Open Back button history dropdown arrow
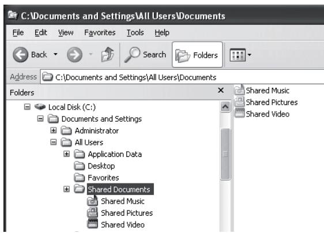The width and height of the screenshot is (324, 233). pyautogui.click(x=55, y=54)
